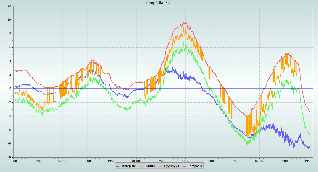Click the green Tuntuu legend line marker
The height and width of the screenshot is (172, 318).
coord(141,166)
